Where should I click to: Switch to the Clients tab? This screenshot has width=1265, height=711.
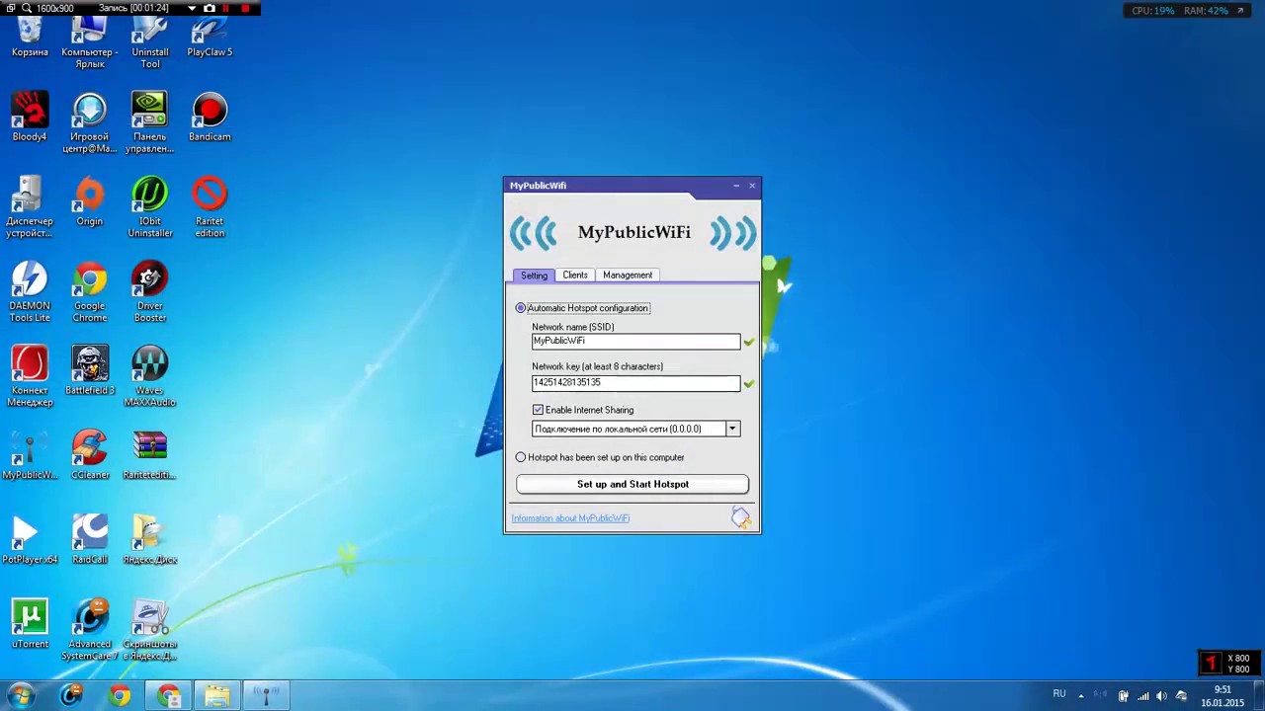(x=575, y=275)
